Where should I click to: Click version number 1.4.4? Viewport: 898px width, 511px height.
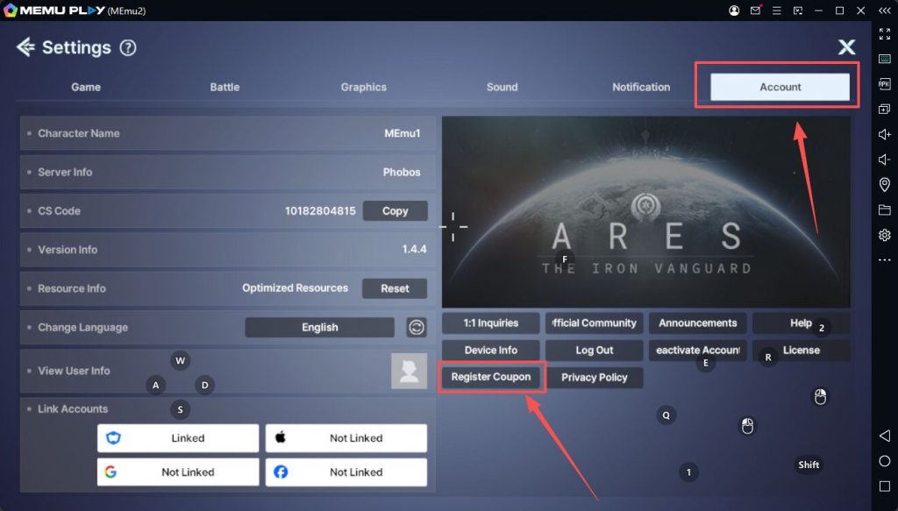click(x=414, y=250)
